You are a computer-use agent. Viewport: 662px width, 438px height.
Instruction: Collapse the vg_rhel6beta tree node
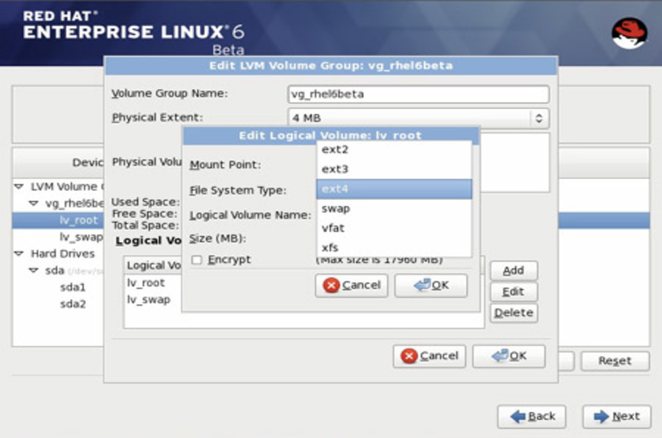[x=34, y=204]
